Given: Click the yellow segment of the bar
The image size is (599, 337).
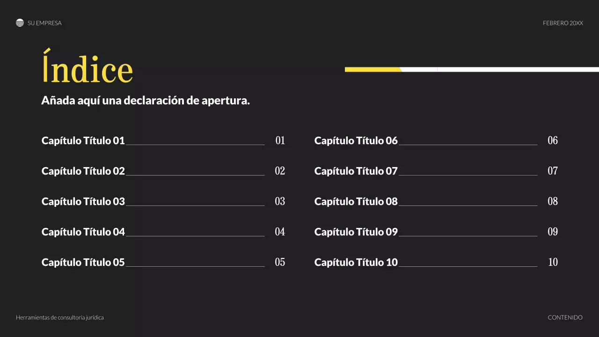Looking at the screenshot, I should click(373, 70).
